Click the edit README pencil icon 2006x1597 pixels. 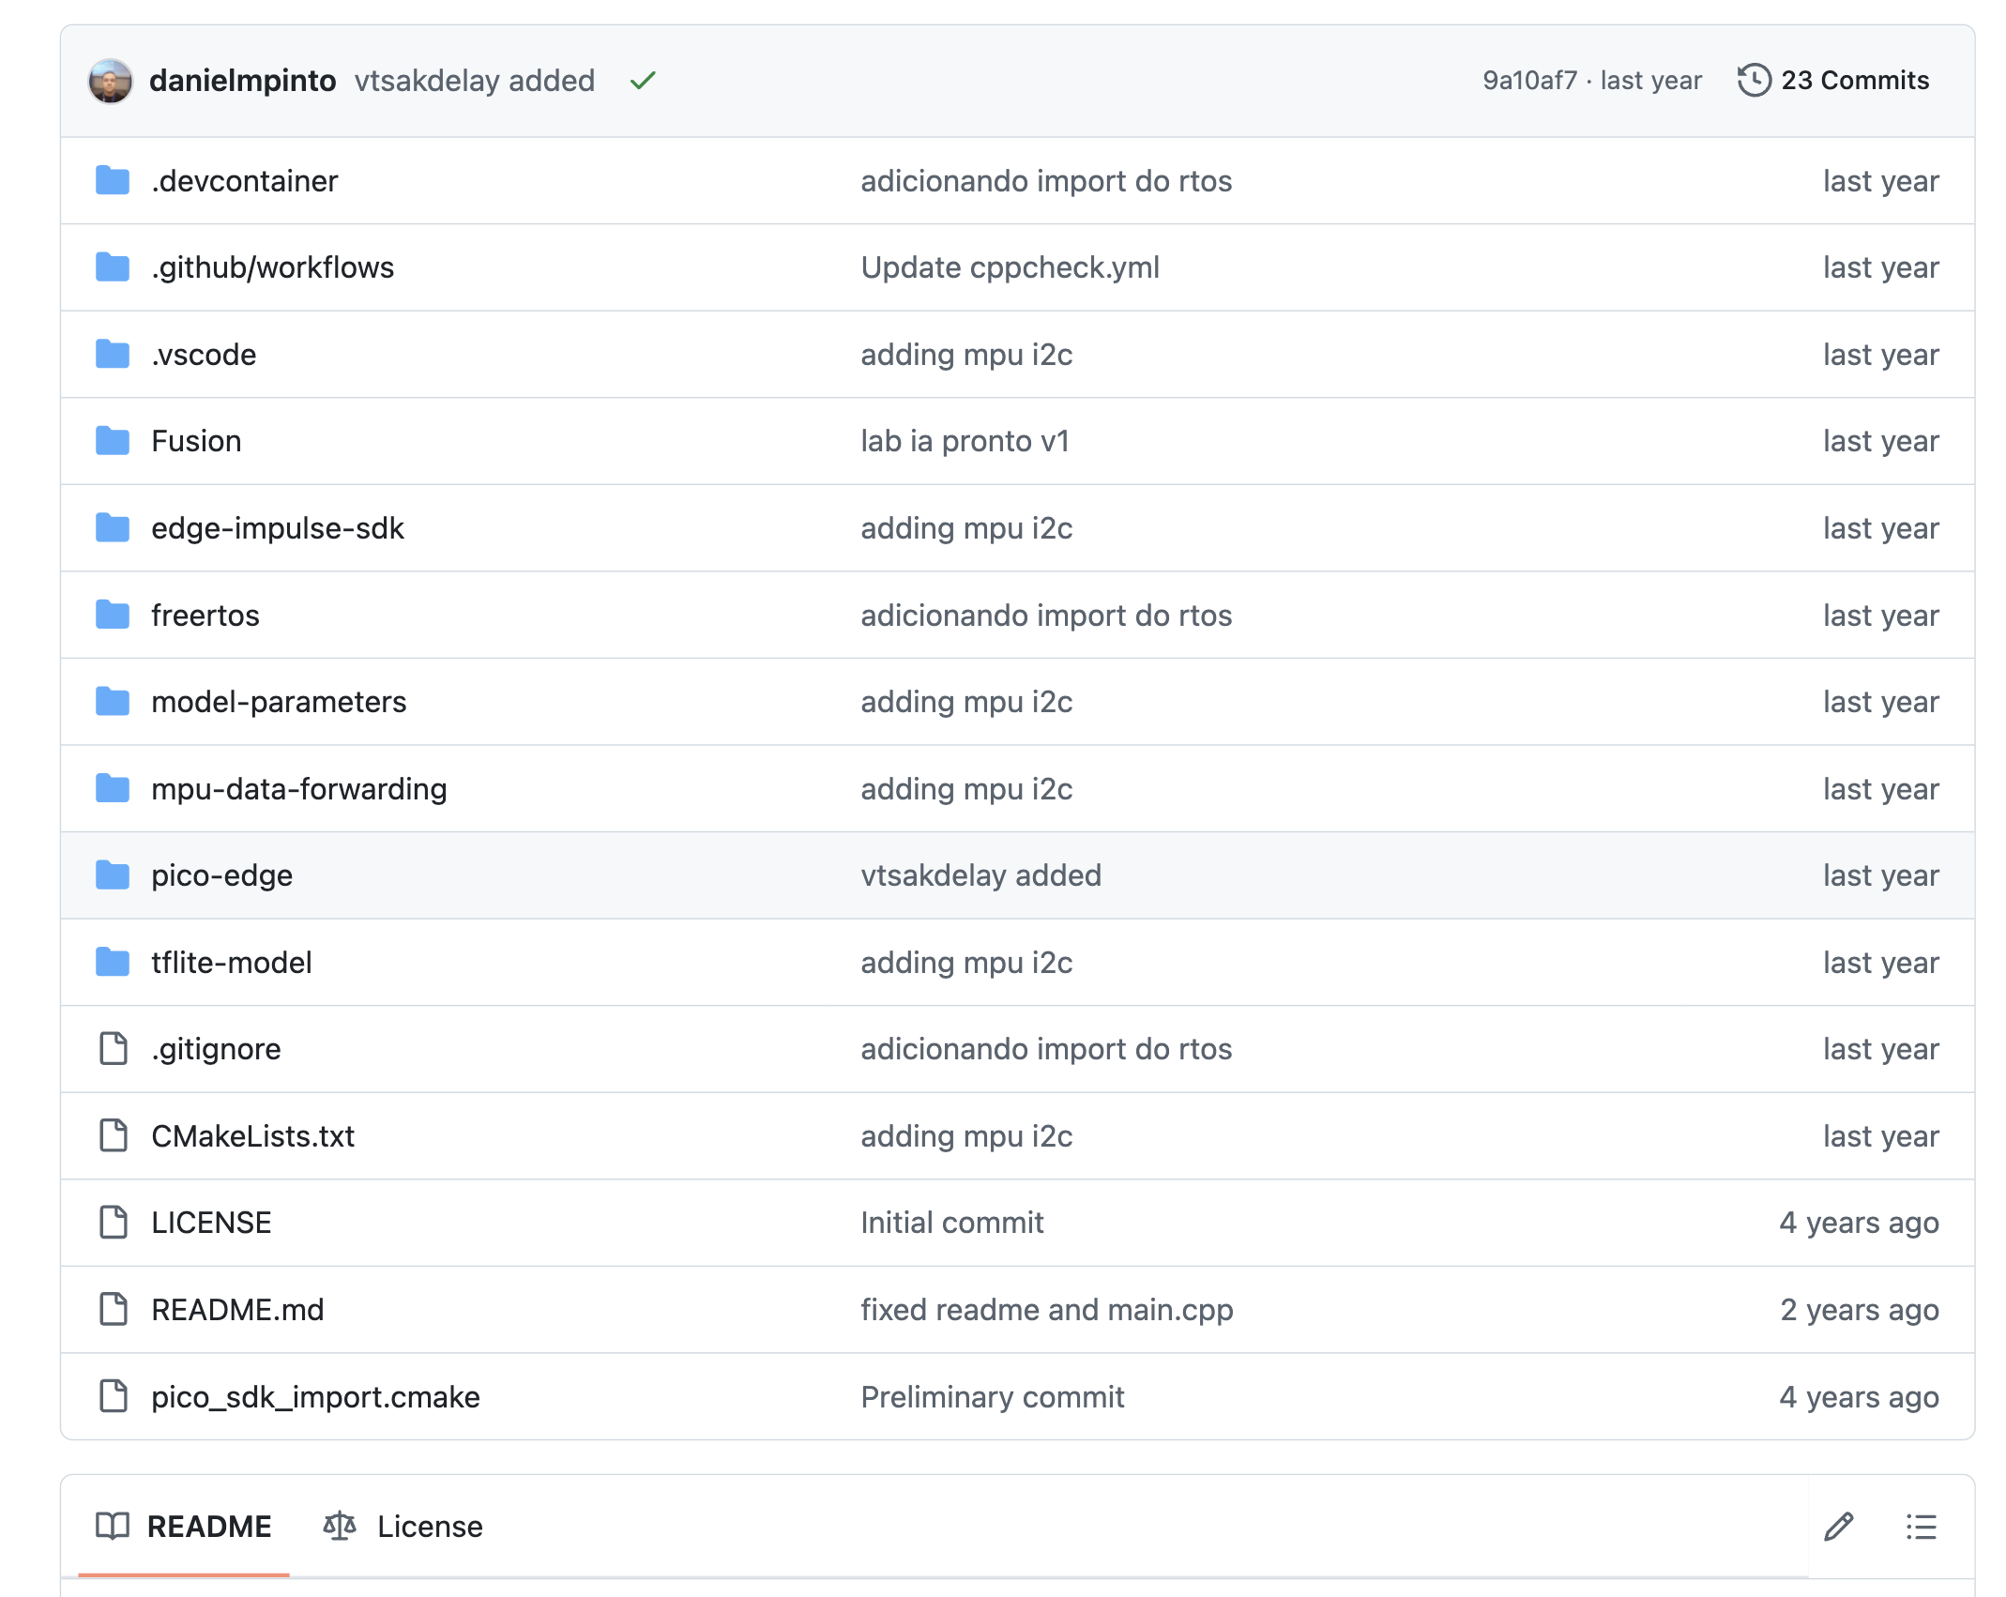[x=1838, y=1527]
